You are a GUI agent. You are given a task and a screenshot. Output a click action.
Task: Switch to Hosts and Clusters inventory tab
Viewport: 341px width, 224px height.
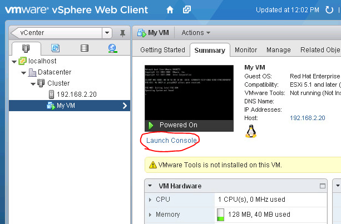pyautogui.click(x=26, y=48)
